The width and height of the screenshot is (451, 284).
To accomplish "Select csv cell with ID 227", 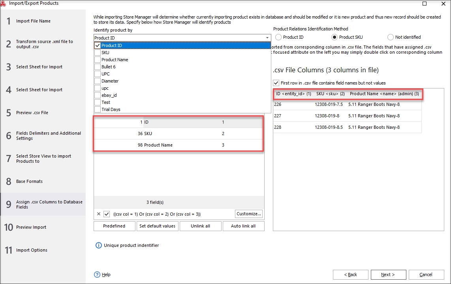I will (293, 116).
